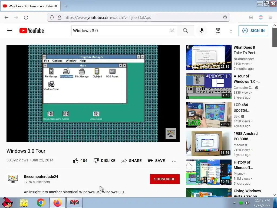Screen dimensions: 277x208
Task: Click the channel watermark in video corner
Action: (x=171, y=133)
